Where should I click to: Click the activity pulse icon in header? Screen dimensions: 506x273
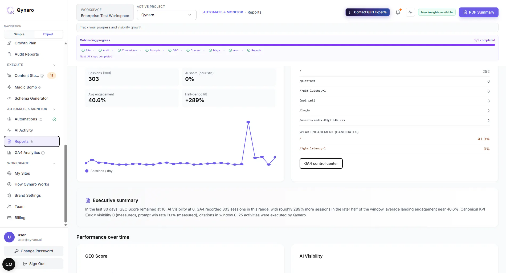[x=410, y=12]
